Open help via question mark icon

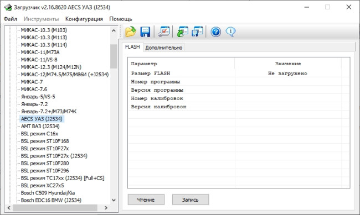[216, 32]
